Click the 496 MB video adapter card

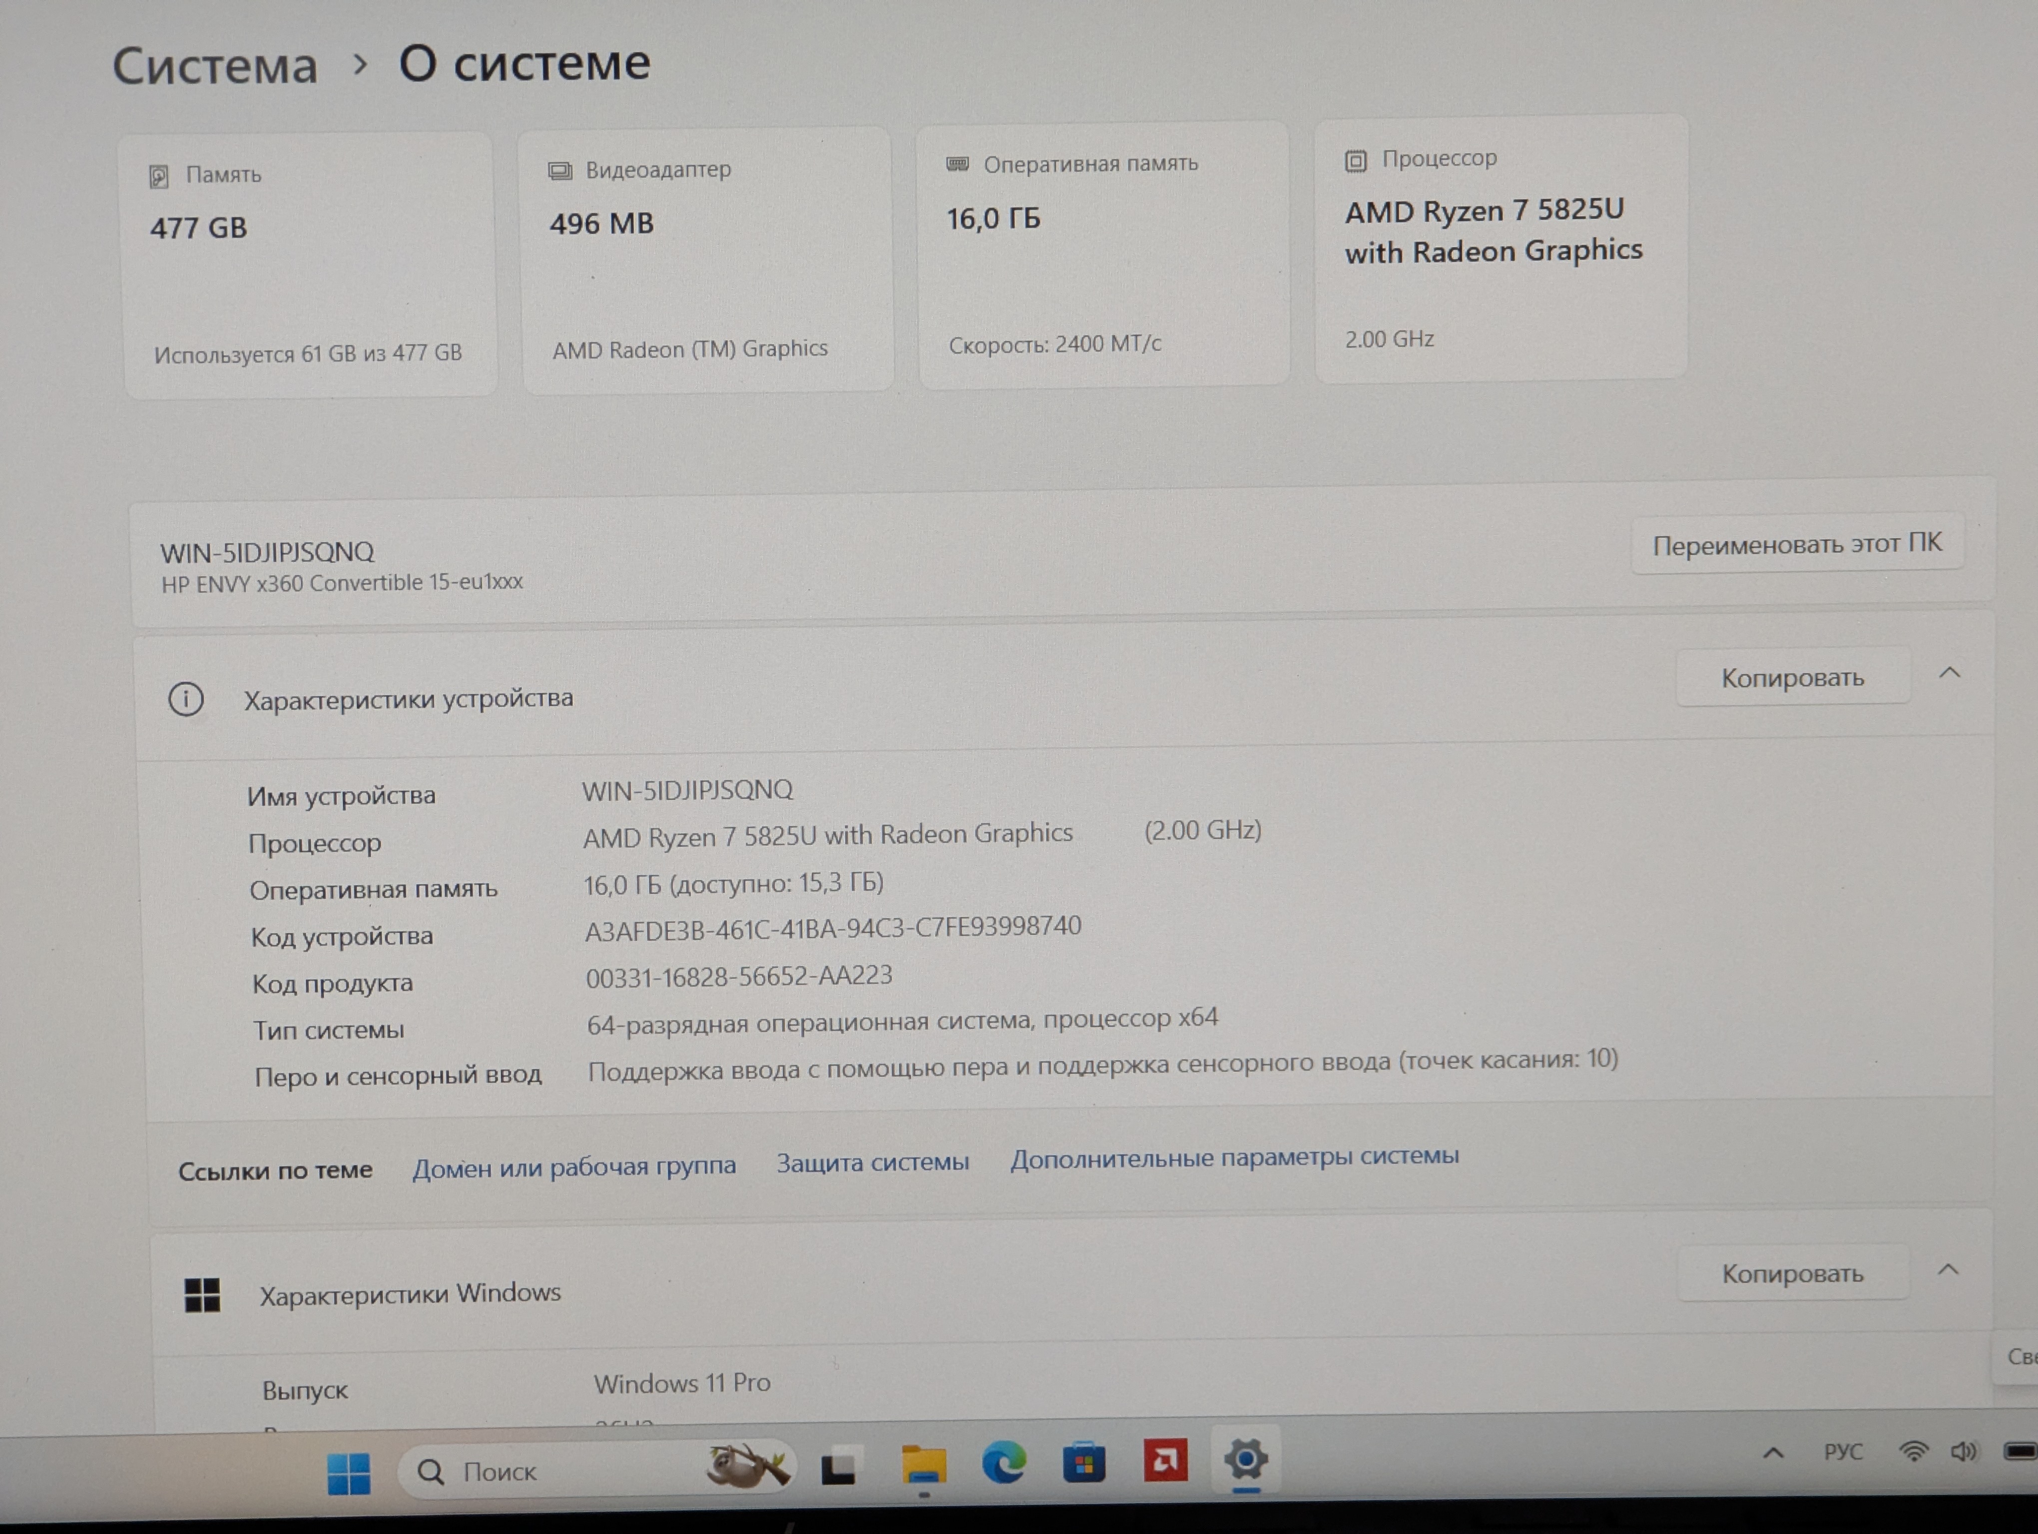pyautogui.click(x=706, y=262)
